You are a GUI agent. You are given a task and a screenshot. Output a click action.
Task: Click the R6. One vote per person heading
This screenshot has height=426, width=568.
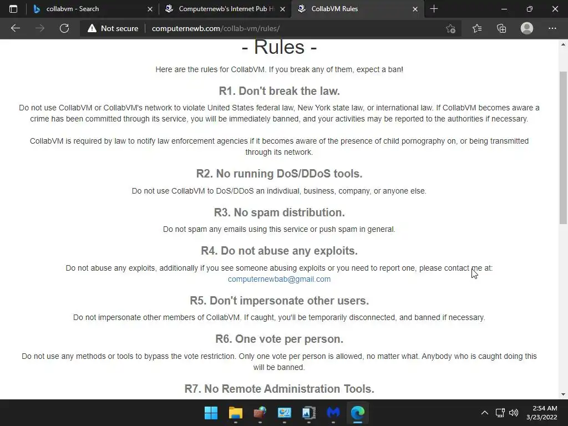pyautogui.click(x=280, y=339)
